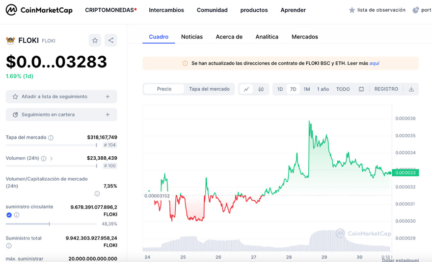Follow the 'aquí' link in notice
432x262 pixels.
(x=374, y=63)
